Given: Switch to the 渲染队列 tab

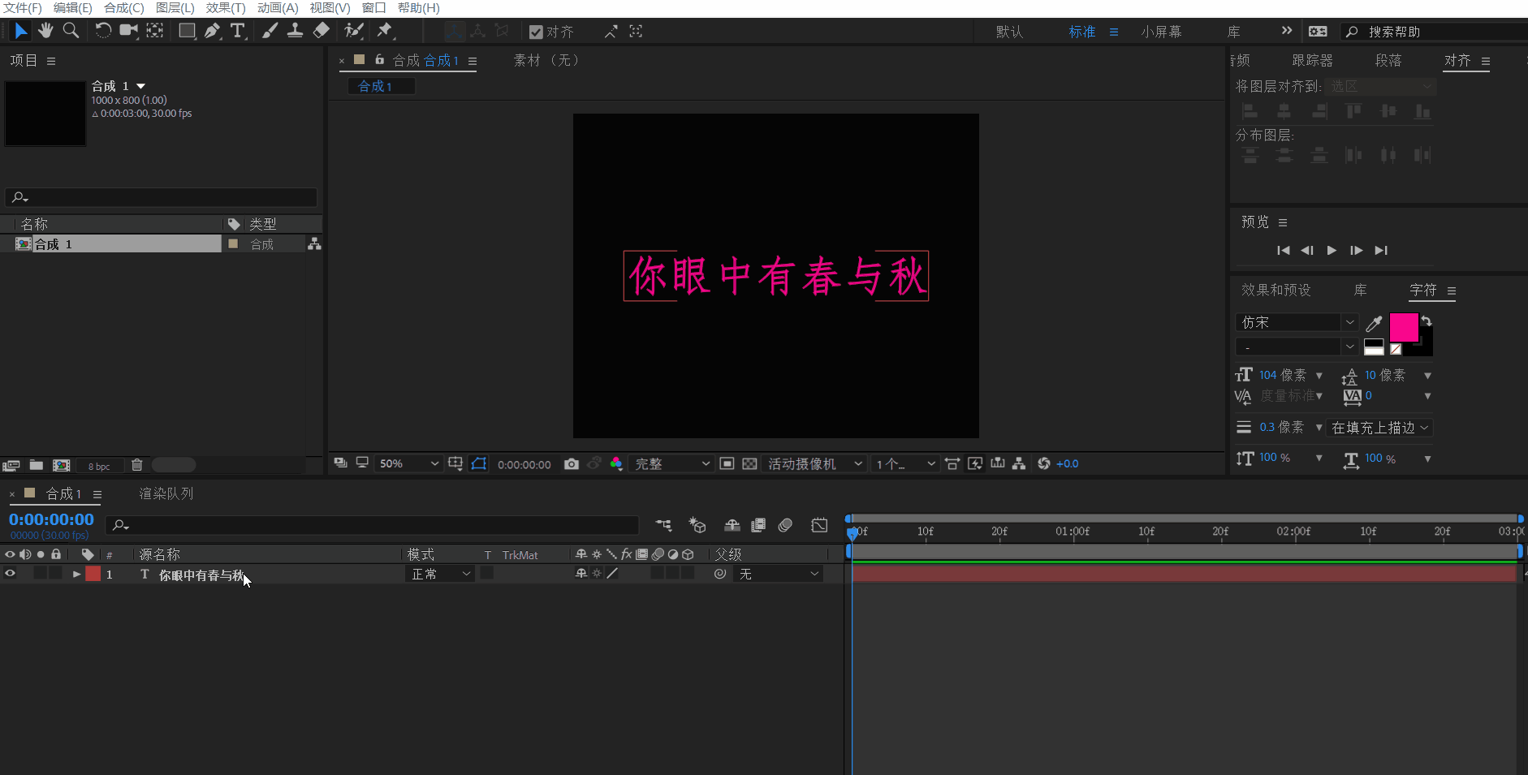Looking at the screenshot, I should pyautogui.click(x=166, y=493).
